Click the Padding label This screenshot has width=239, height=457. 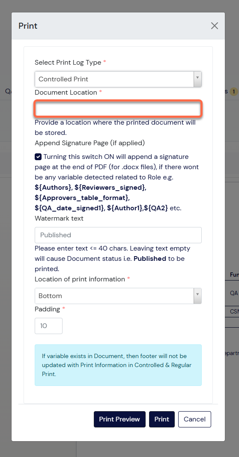click(x=47, y=309)
